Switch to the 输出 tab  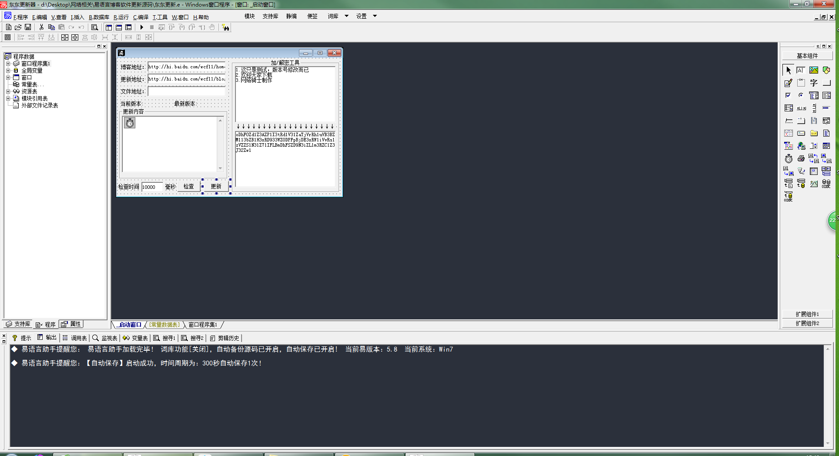pos(47,338)
